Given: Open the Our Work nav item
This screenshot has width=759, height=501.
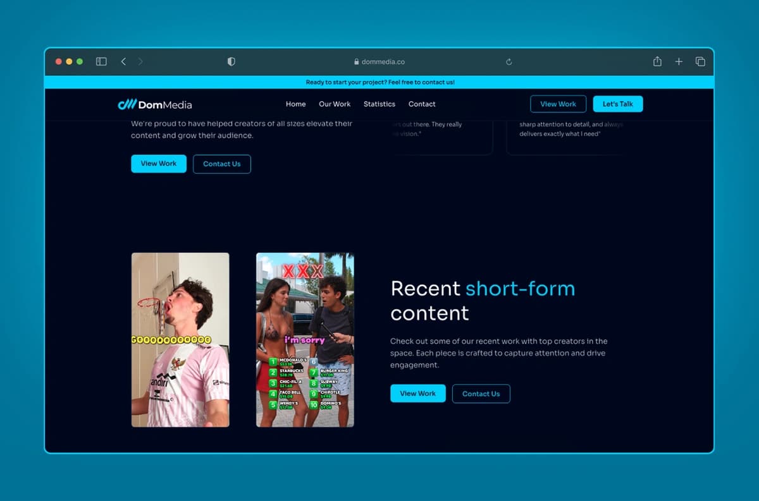Looking at the screenshot, I should point(335,104).
